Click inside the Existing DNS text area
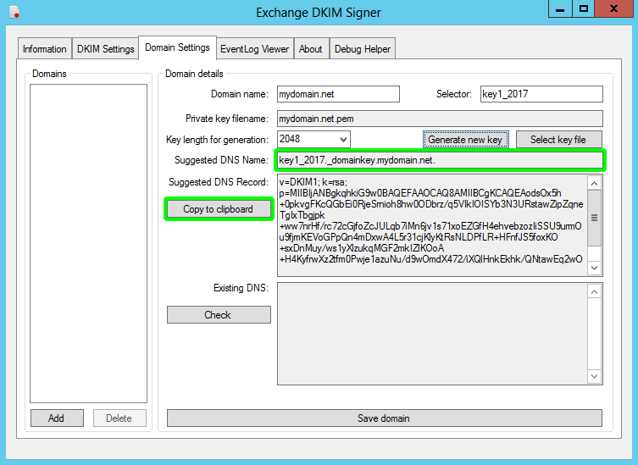Screen dimensions: 638x465 pos(432,334)
